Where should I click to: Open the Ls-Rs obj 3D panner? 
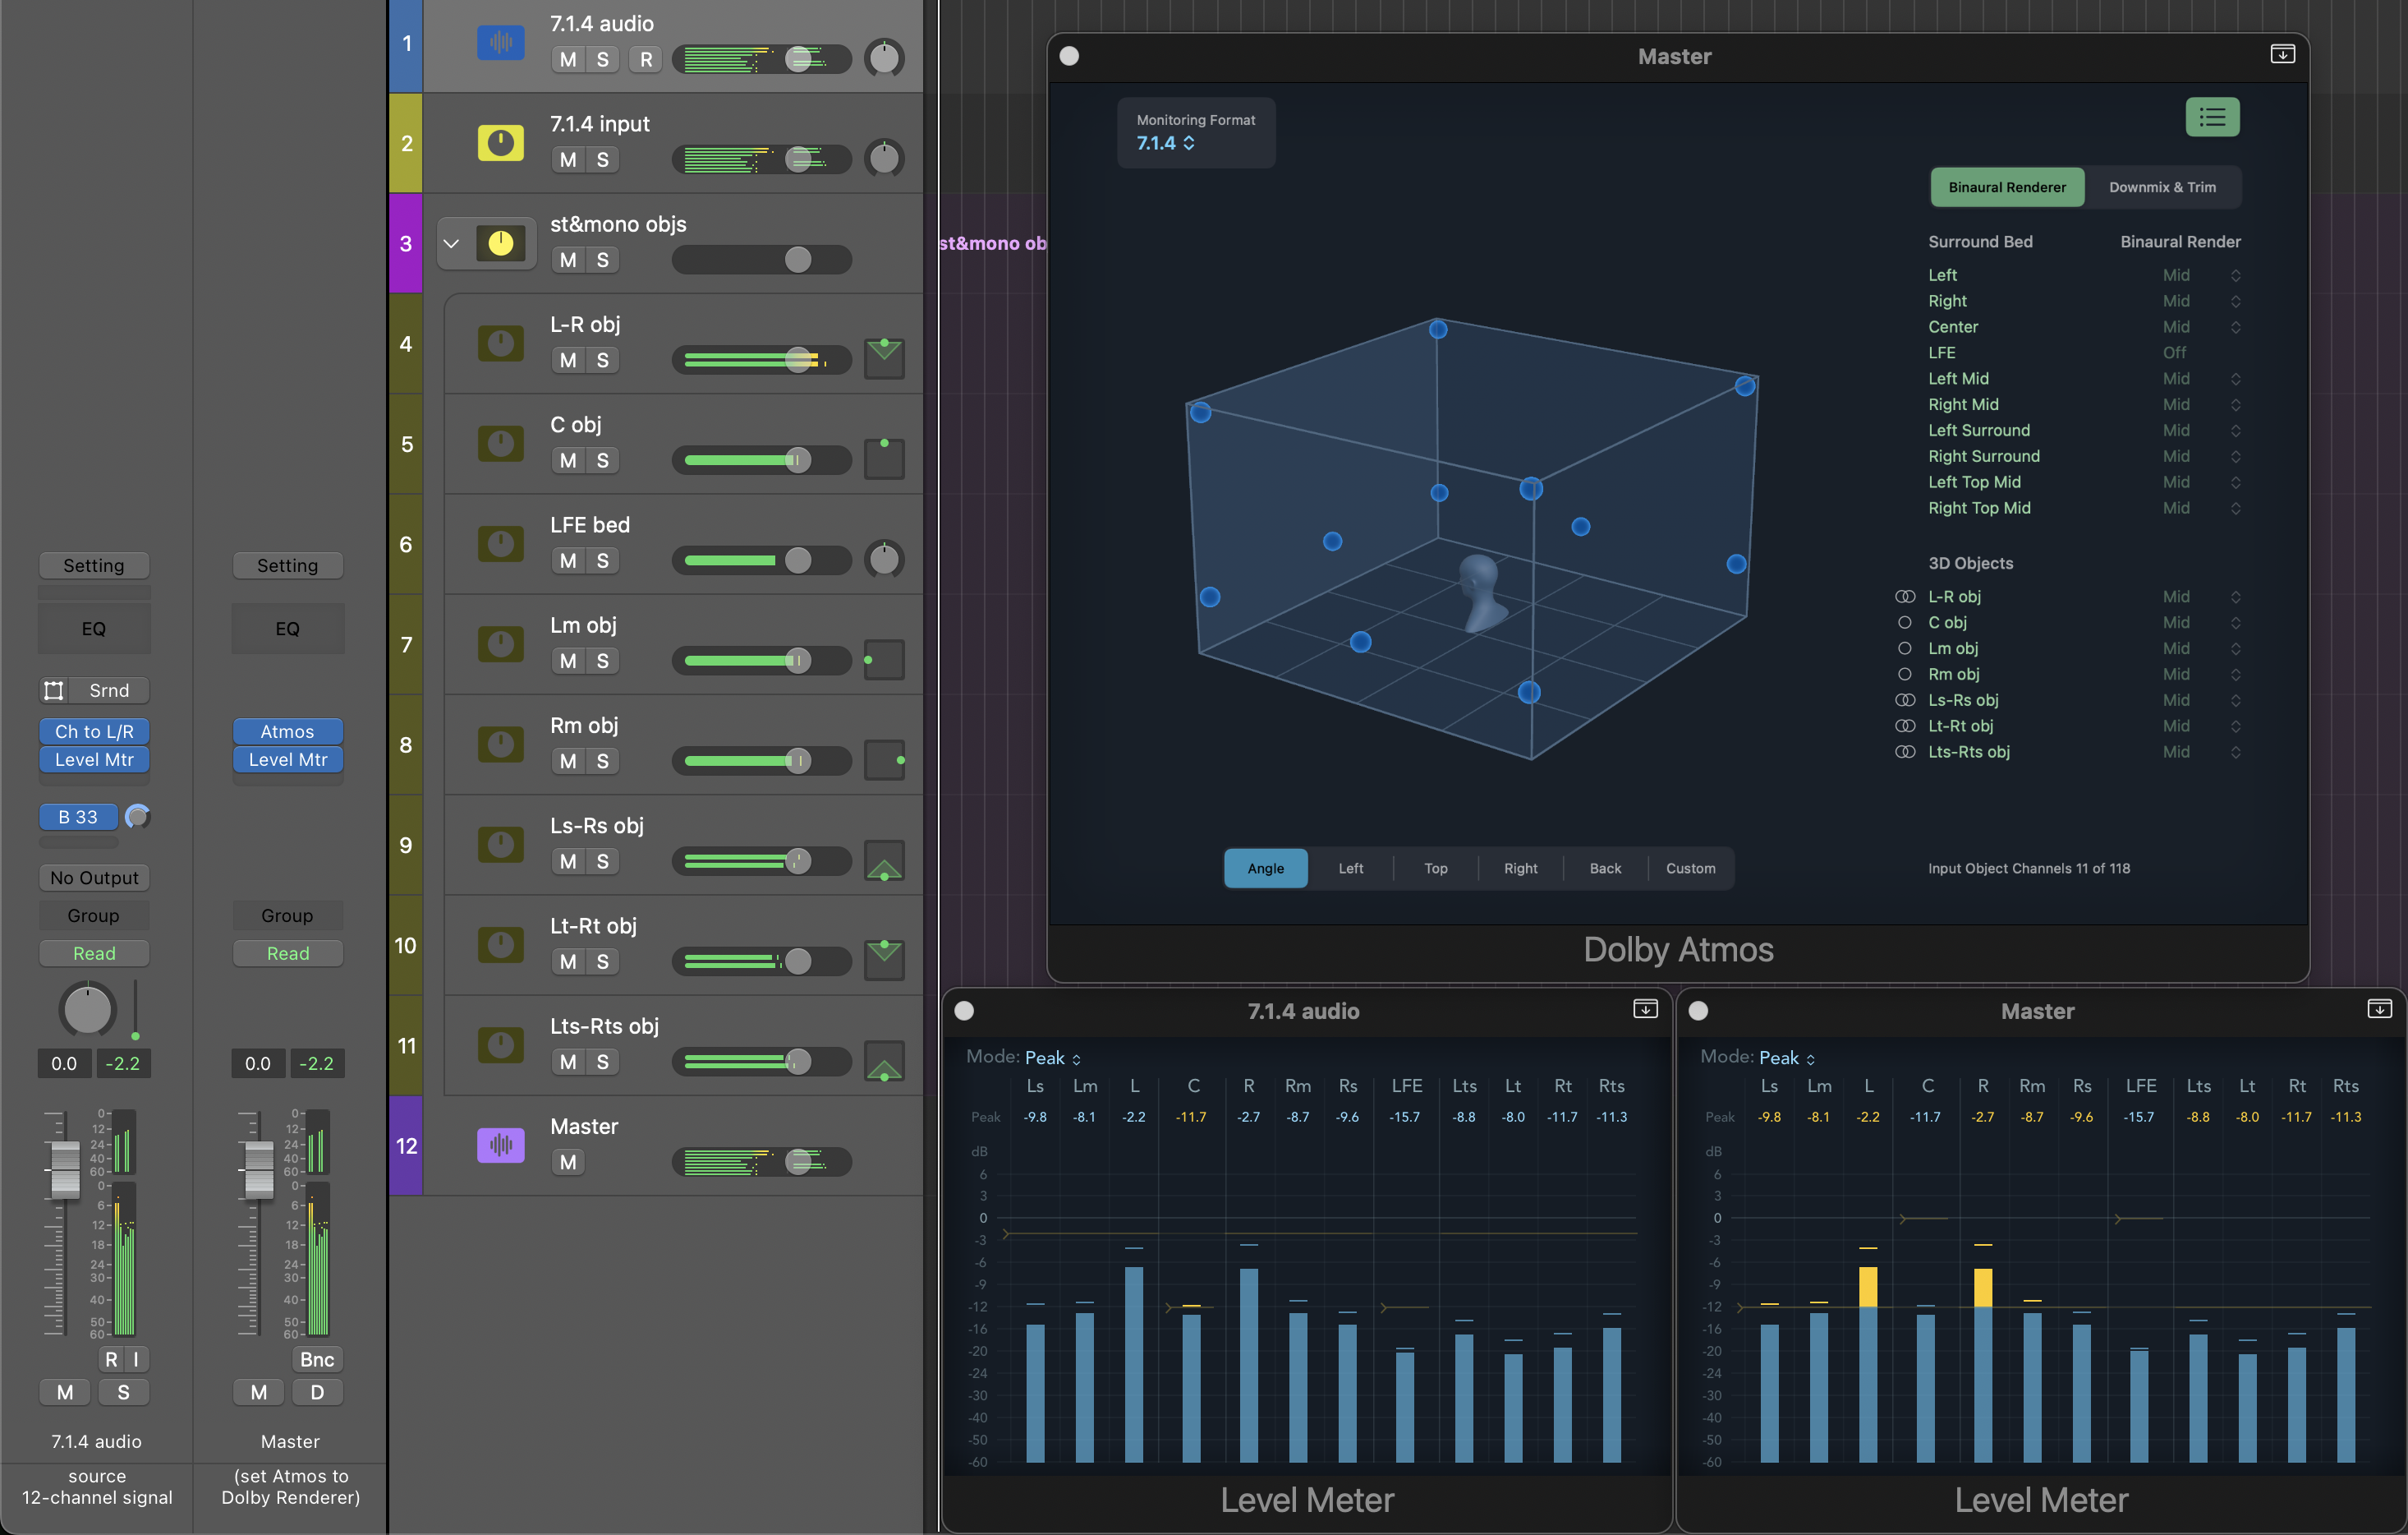click(884, 860)
